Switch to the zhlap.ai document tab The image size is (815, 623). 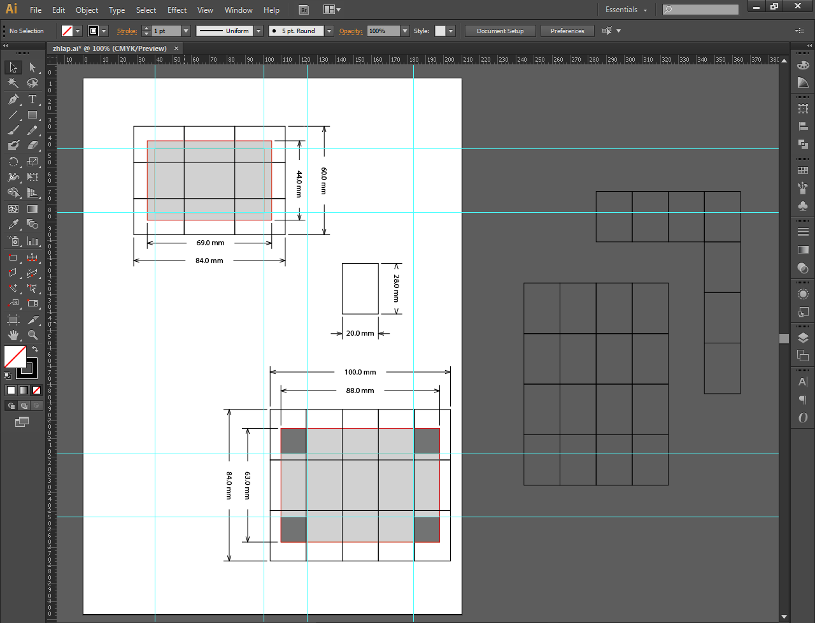click(x=110, y=48)
